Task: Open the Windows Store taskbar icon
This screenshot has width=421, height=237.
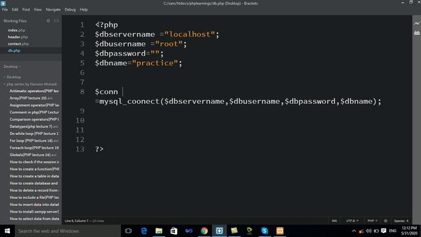Action: [x=174, y=231]
